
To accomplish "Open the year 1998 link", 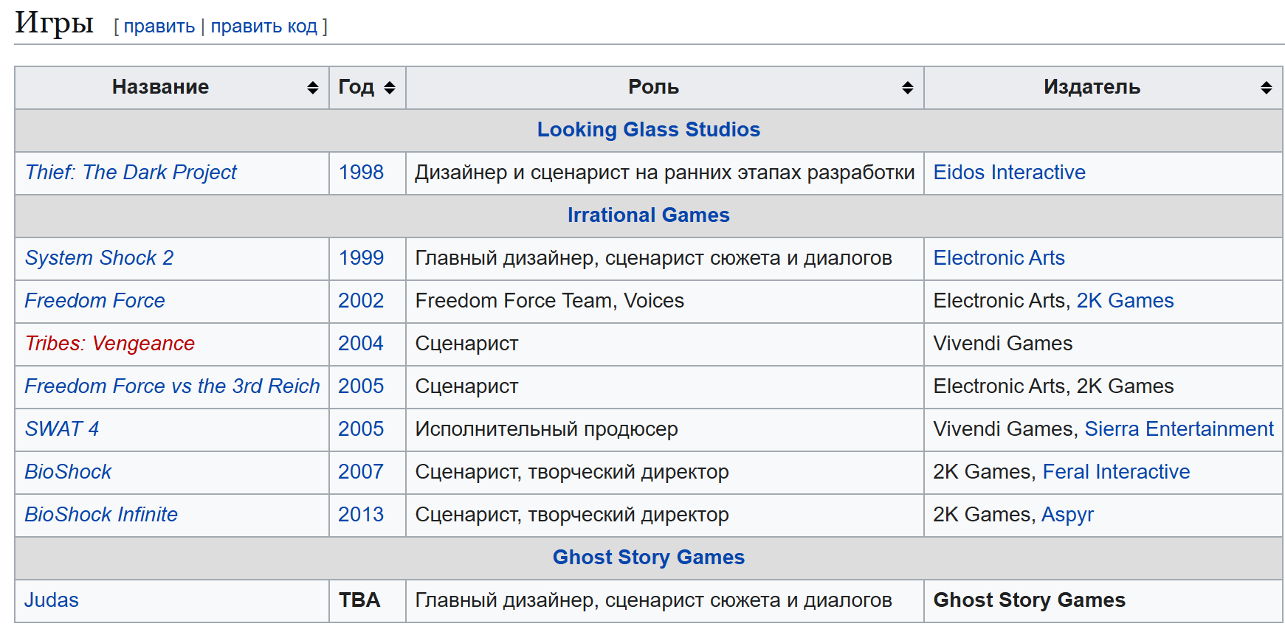I will 361,173.
